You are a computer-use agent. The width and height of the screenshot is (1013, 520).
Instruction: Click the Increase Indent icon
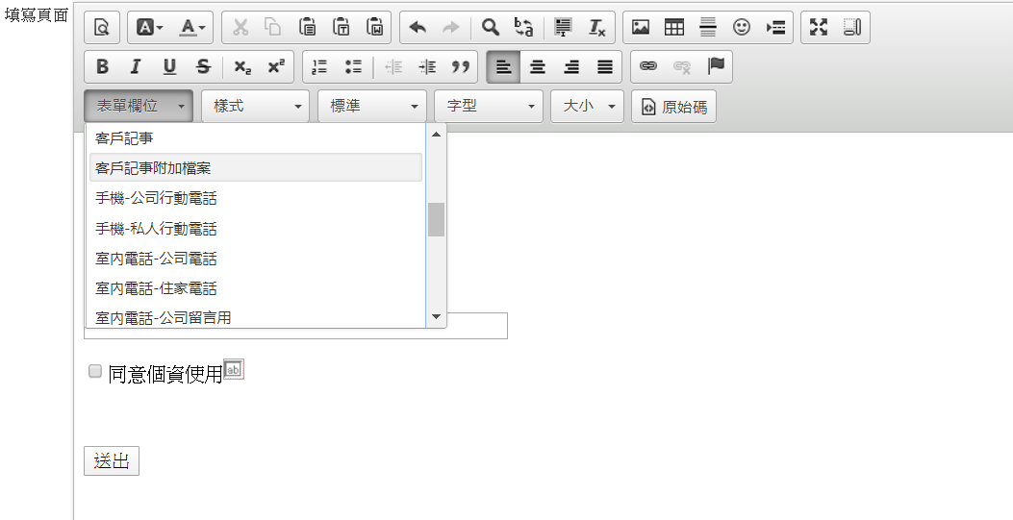426,66
